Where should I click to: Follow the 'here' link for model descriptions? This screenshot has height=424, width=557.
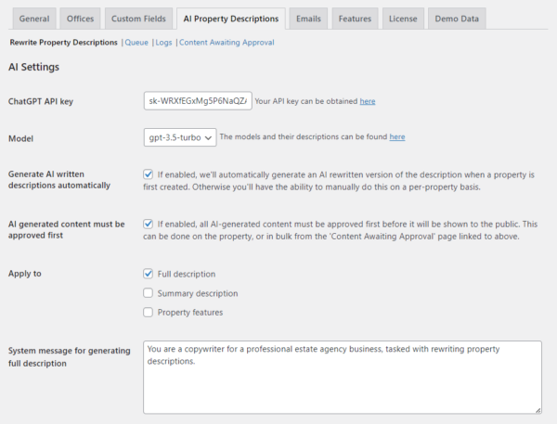pyautogui.click(x=397, y=136)
